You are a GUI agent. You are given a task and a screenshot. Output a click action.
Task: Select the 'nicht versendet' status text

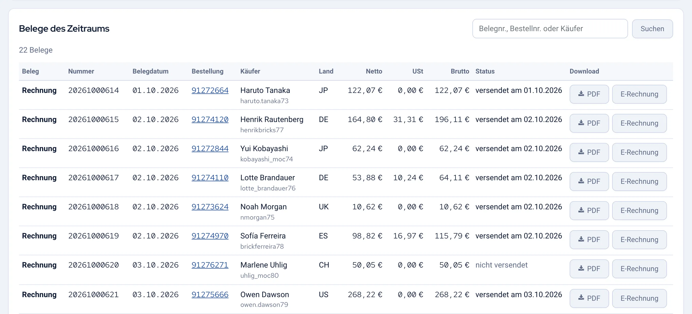(501, 265)
